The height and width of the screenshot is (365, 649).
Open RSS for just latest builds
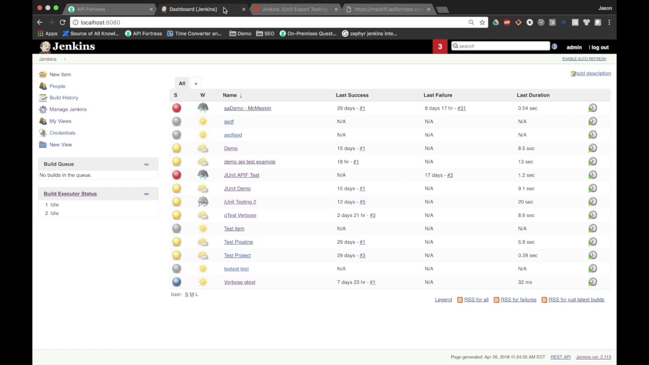point(576,300)
